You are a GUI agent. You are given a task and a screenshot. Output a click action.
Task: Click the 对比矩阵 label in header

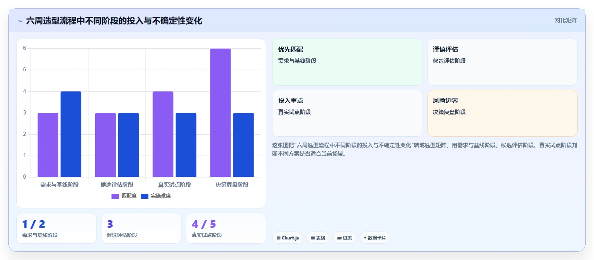pos(565,20)
